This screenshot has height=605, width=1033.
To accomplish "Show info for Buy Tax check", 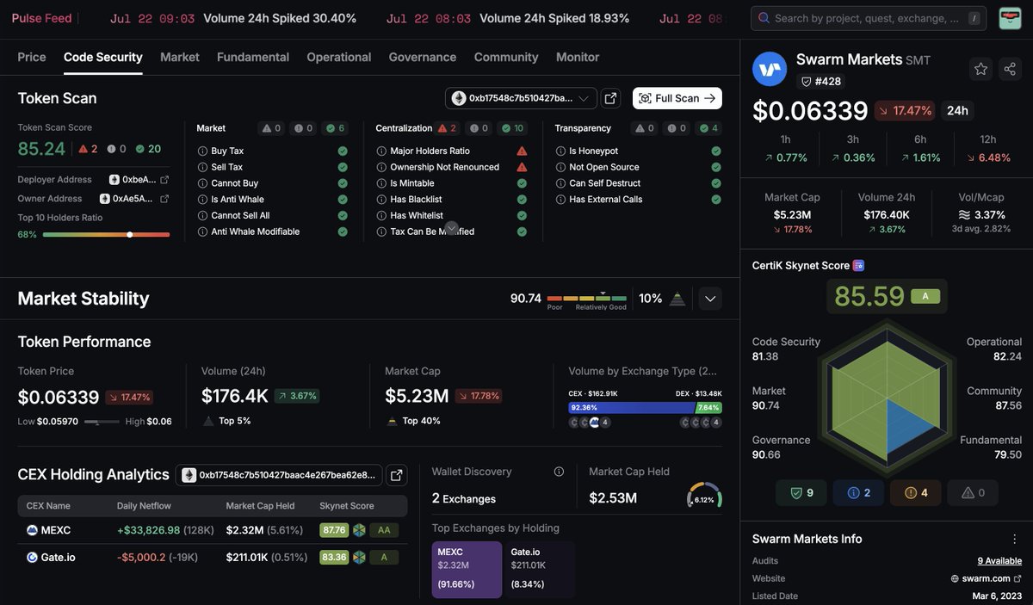I will click(202, 151).
